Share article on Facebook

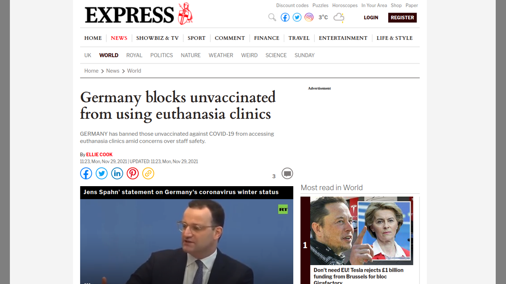coord(86,174)
